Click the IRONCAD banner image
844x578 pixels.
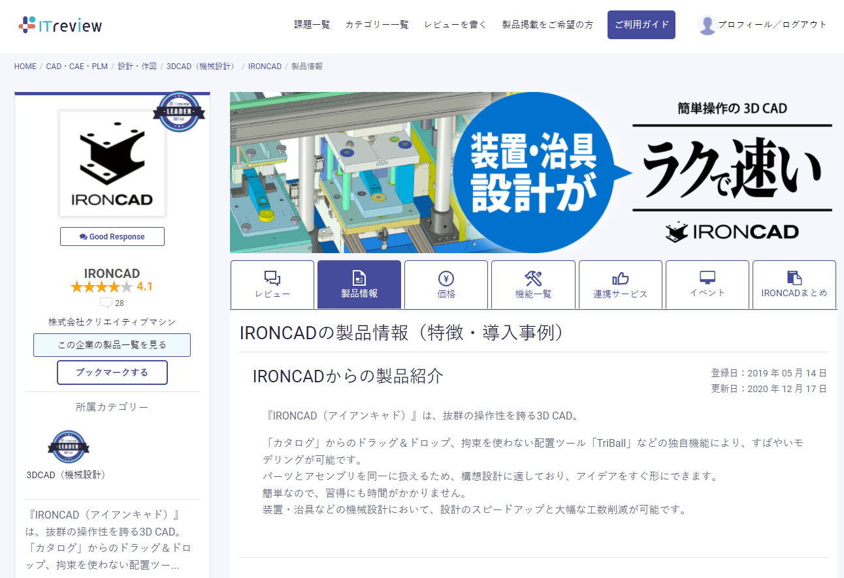533,172
